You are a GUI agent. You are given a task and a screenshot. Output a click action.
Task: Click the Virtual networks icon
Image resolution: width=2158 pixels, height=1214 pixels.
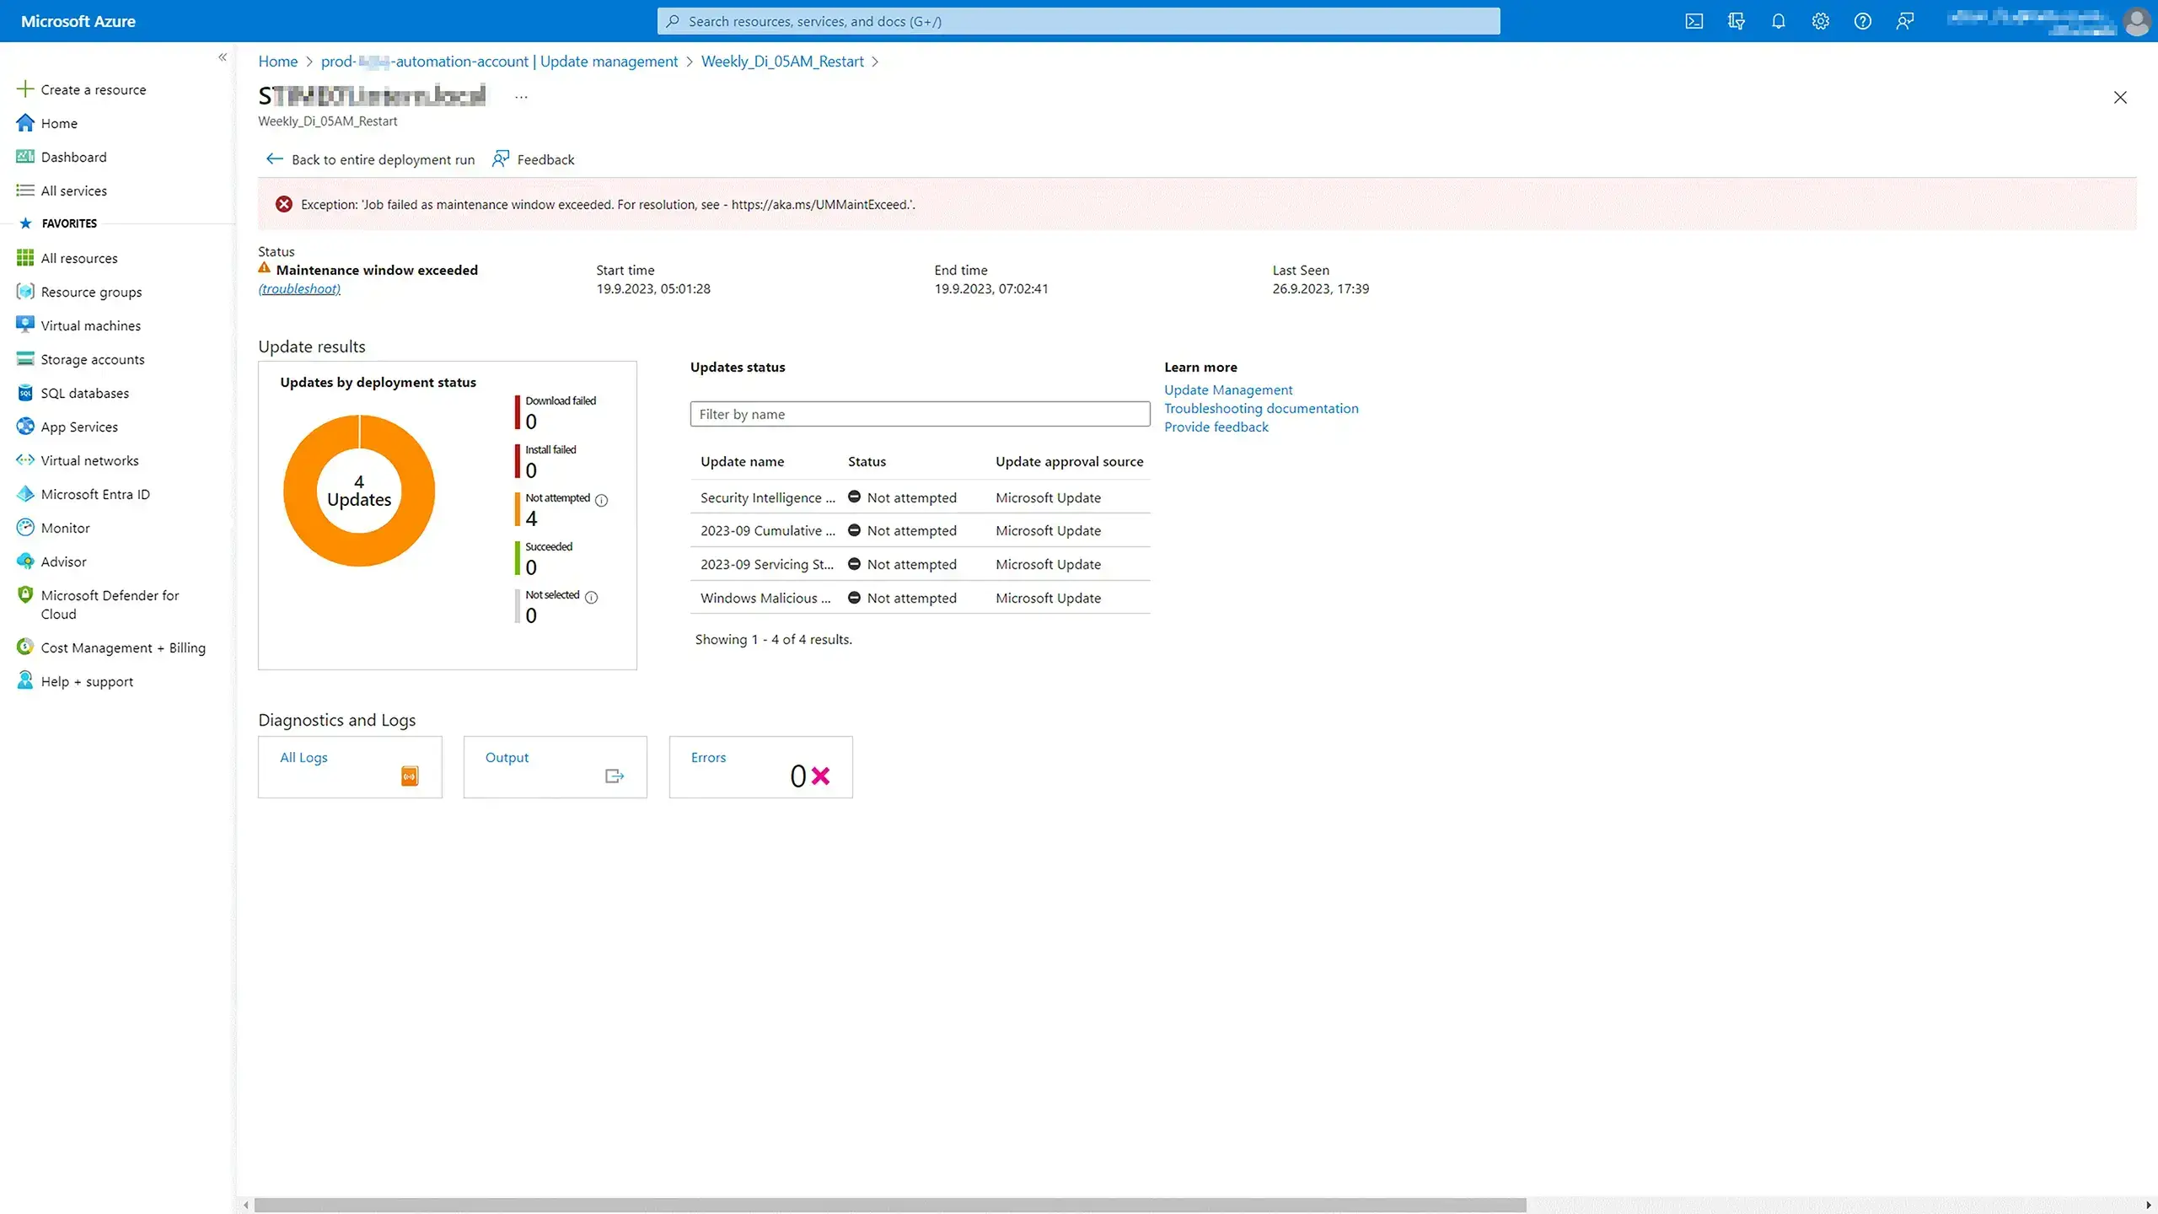click(25, 460)
